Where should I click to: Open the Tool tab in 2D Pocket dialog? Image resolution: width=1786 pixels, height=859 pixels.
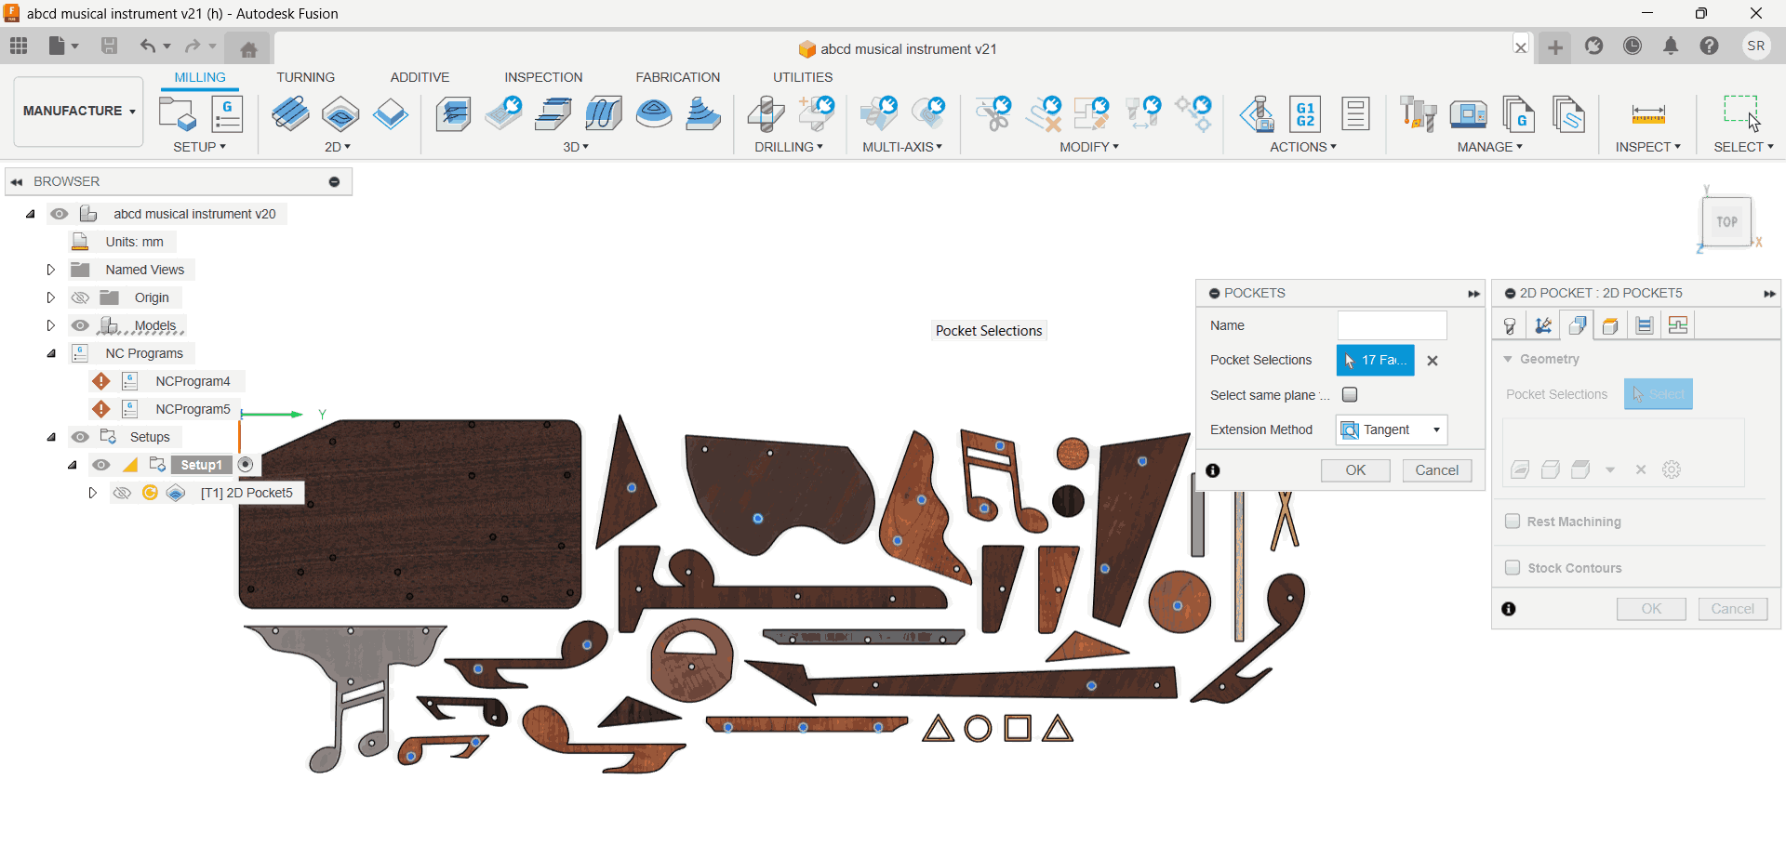click(1510, 325)
